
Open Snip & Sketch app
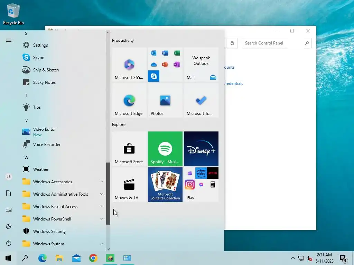tap(63, 70)
